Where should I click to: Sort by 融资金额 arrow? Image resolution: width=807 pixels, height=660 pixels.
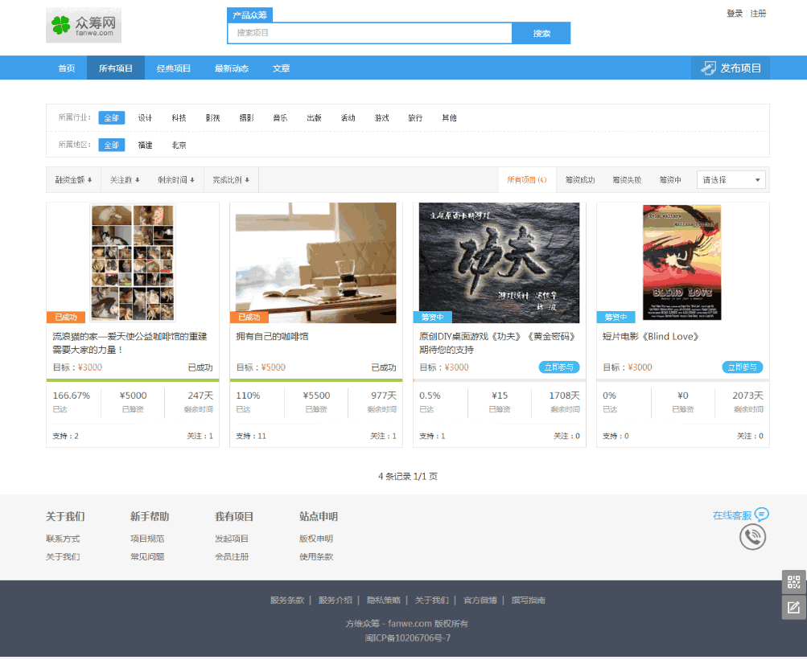point(89,180)
